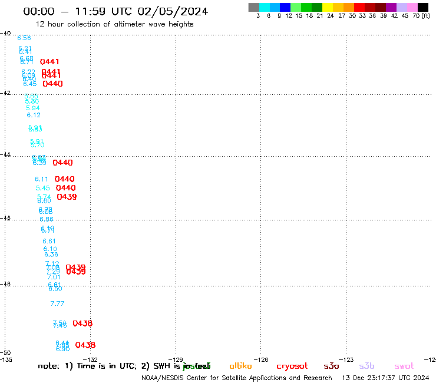
Task: Click the red time stamp 0440 beside 5.45
Action: (65, 188)
